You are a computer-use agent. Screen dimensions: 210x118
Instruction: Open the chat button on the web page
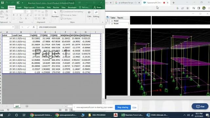point(200,107)
